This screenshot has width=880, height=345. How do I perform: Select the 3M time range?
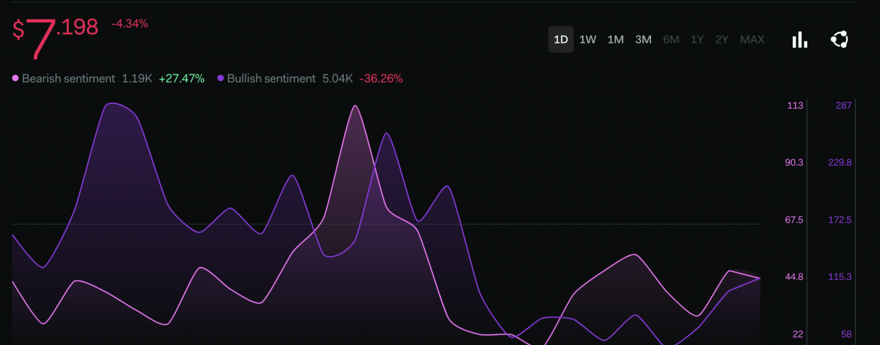pos(643,40)
